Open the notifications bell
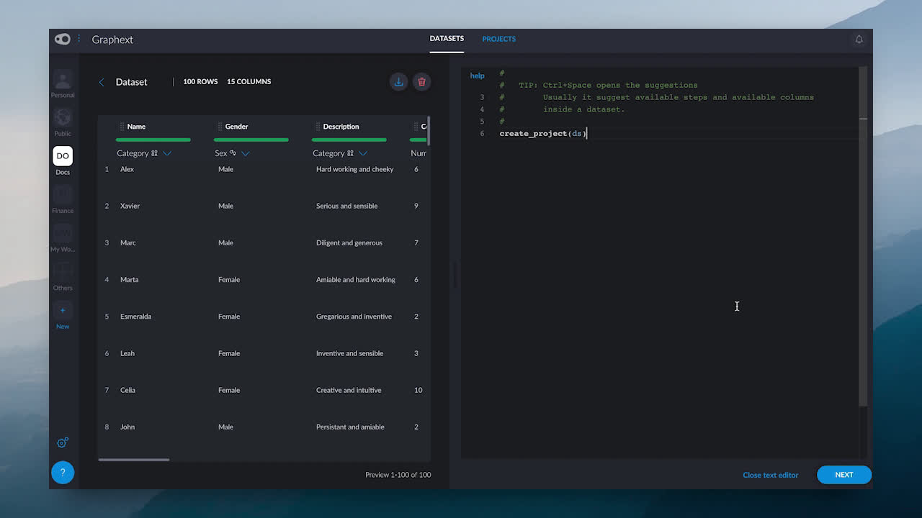This screenshot has width=922, height=518. [859, 40]
